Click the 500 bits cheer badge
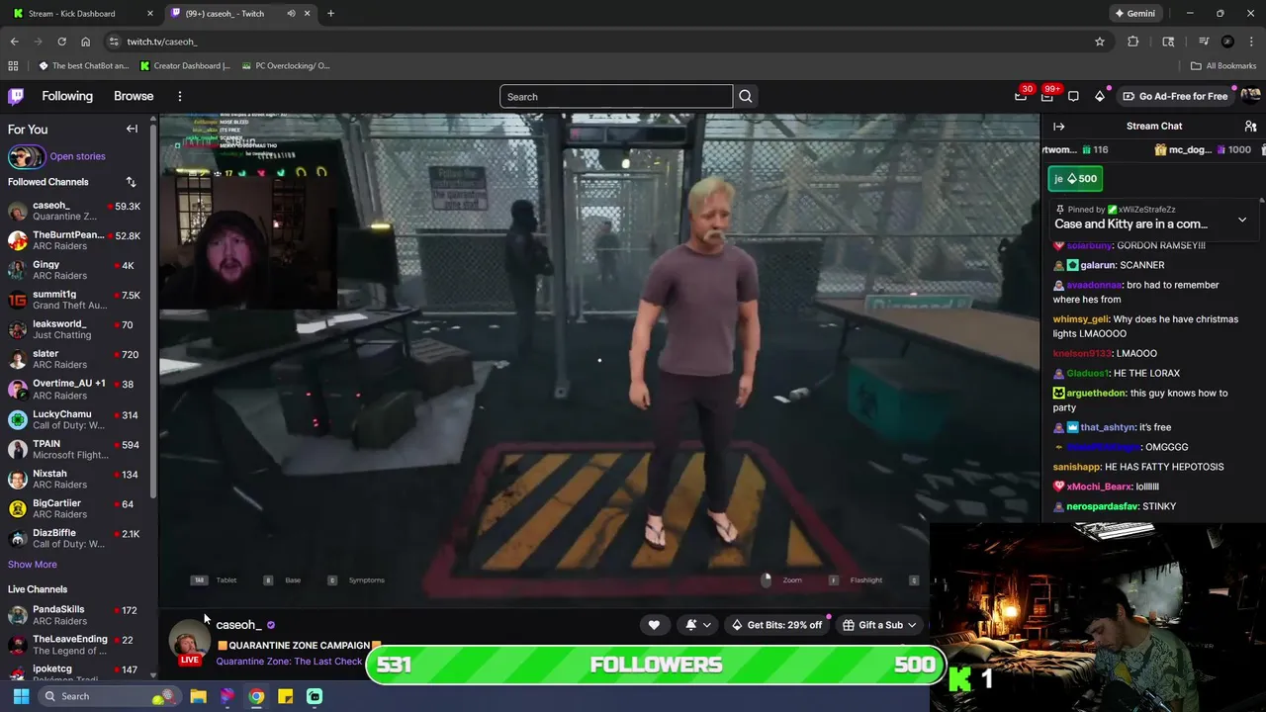Image resolution: width=1266 pixels, height=712 pixels. click(1076, 179)
